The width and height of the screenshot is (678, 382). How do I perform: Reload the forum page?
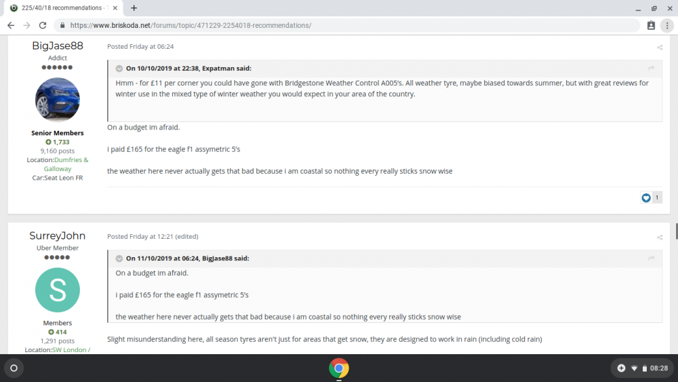coord(42,26)
